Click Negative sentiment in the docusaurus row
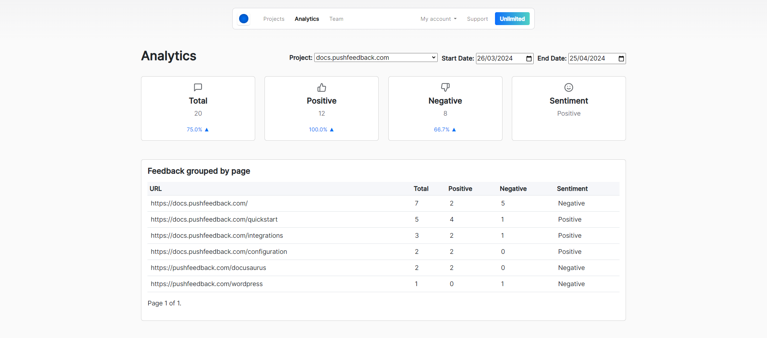This screenshot has width=767, height=338. point(571,268)
